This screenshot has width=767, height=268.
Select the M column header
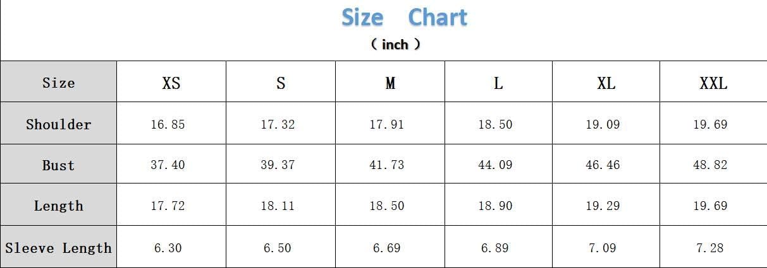point(390,83)
